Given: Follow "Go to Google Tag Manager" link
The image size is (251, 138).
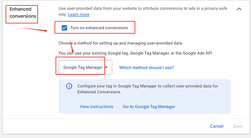Looking at the screenshot, I should click(x=149, y=107).
